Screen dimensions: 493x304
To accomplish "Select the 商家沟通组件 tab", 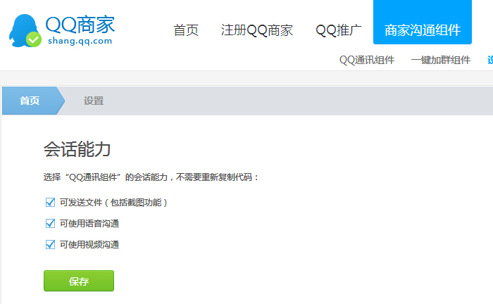I will [x=423, y=30].
